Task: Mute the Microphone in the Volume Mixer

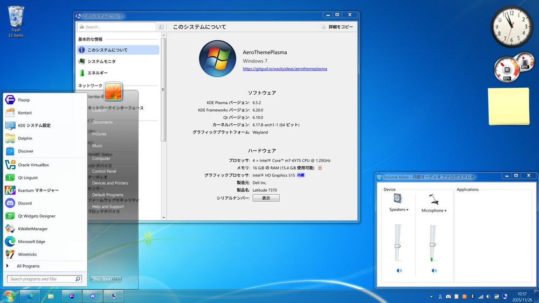Action: [x=434, y=270]
